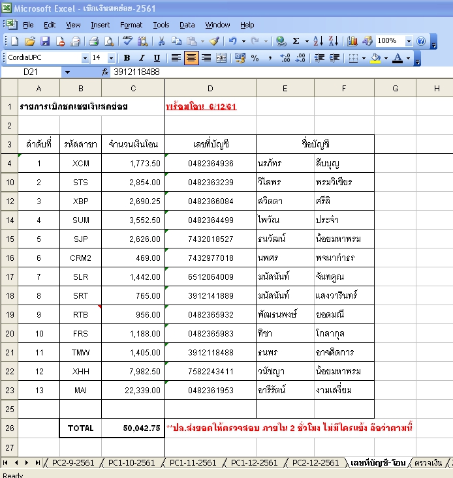Open Print Preview
The height and width of the screenshot is (478, 453).
109,41
